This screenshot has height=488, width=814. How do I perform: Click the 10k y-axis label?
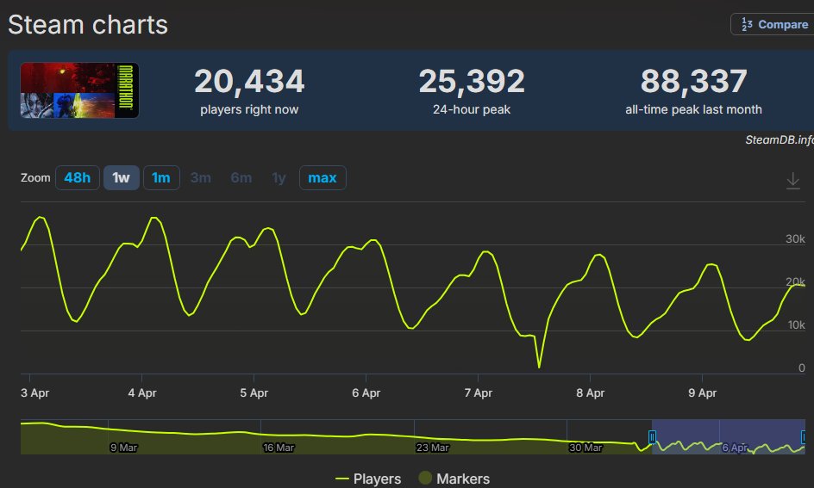tap(796, 324)
